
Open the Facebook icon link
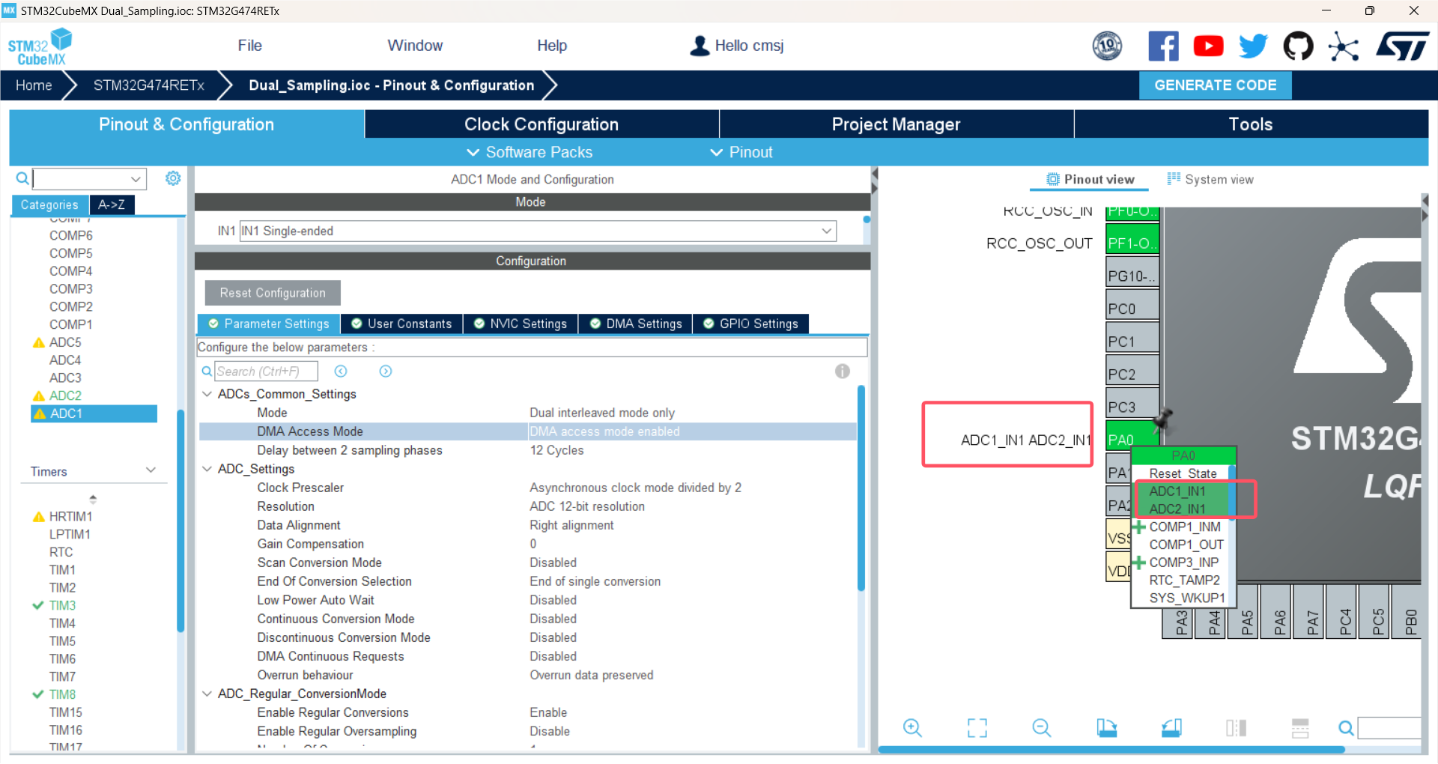pyautogui.click(x=1163, y=46)
